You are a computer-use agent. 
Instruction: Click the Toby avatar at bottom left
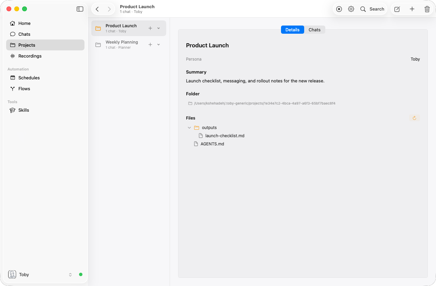coord(12,274)
